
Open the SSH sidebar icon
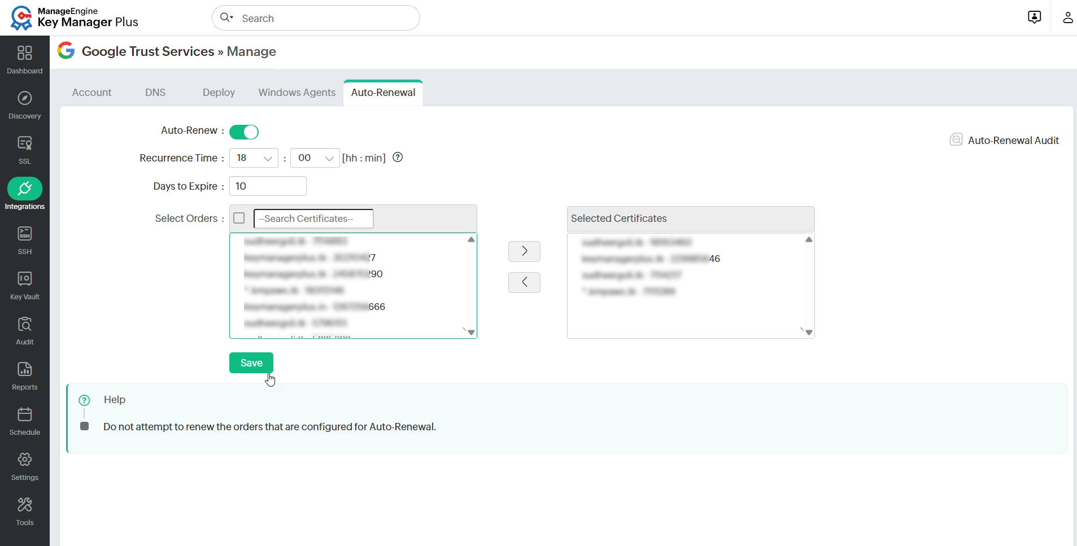(25, 234)
